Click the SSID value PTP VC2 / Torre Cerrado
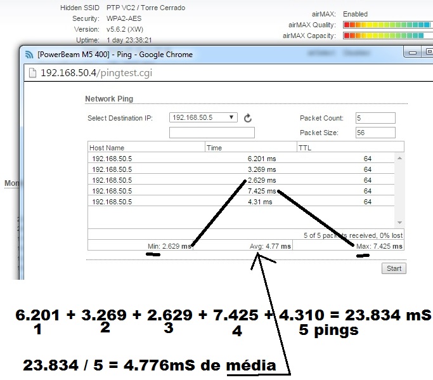This screenshot has width=433, height=380. (x=146, y=8)
